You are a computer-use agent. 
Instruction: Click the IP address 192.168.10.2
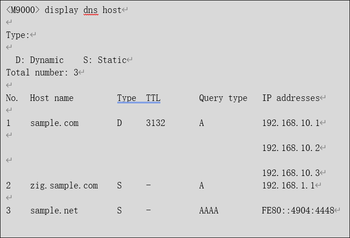[x=291, y=148]
